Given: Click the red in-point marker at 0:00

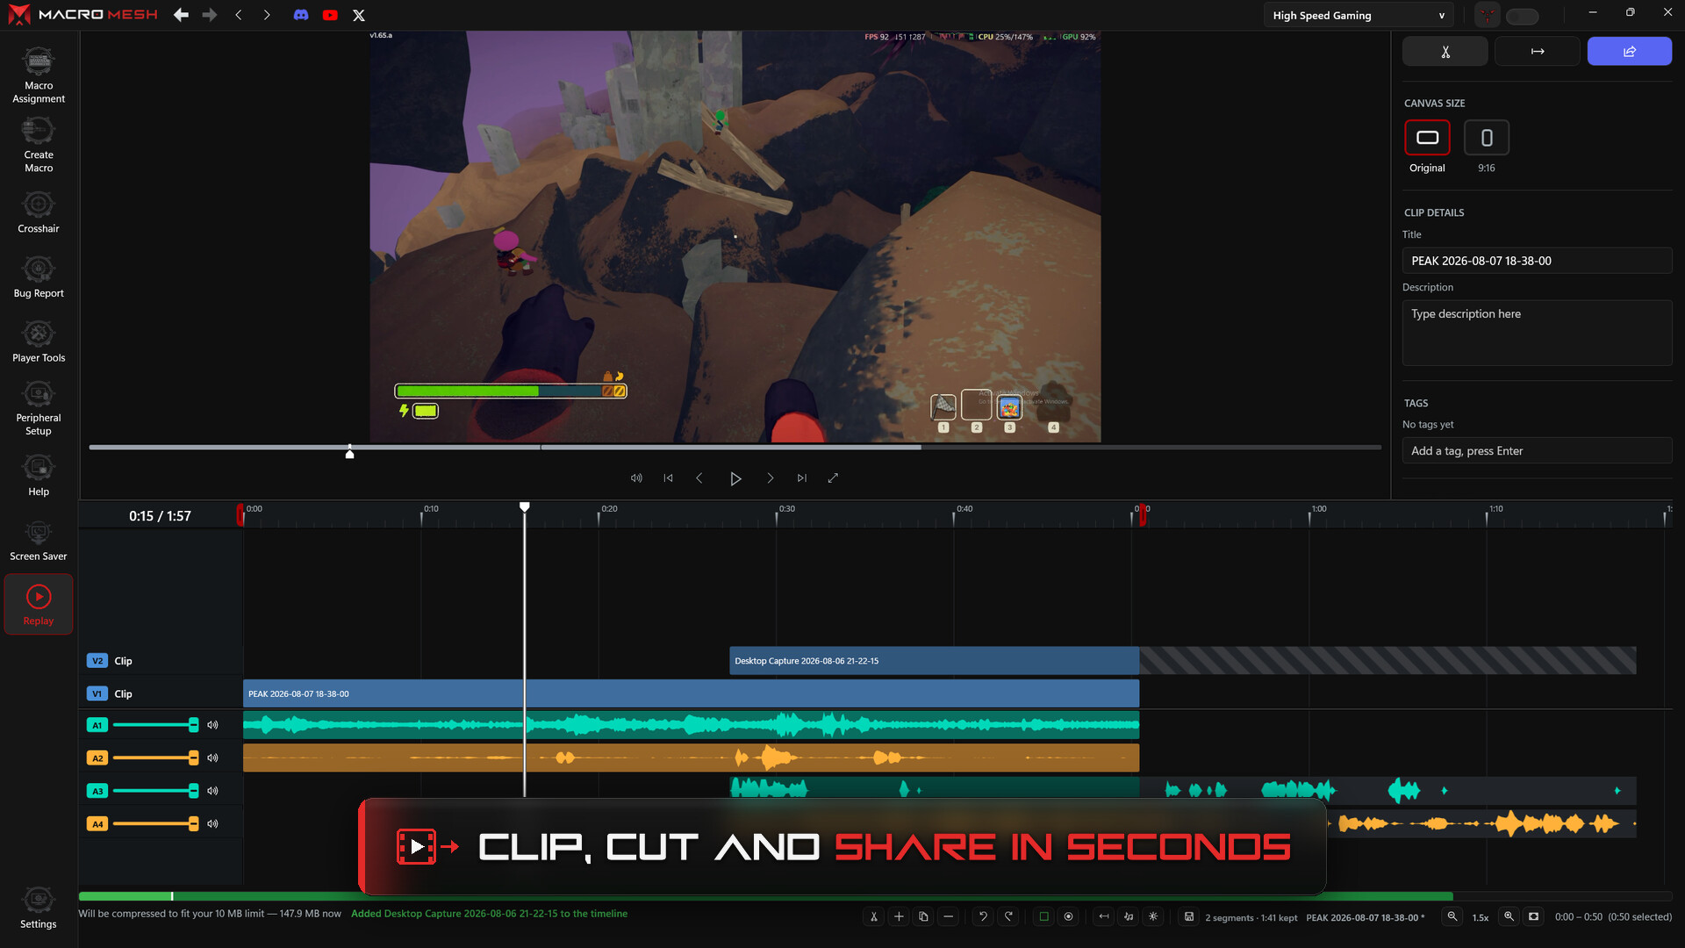Looking at the screenshot, I should tap(240, 515).
